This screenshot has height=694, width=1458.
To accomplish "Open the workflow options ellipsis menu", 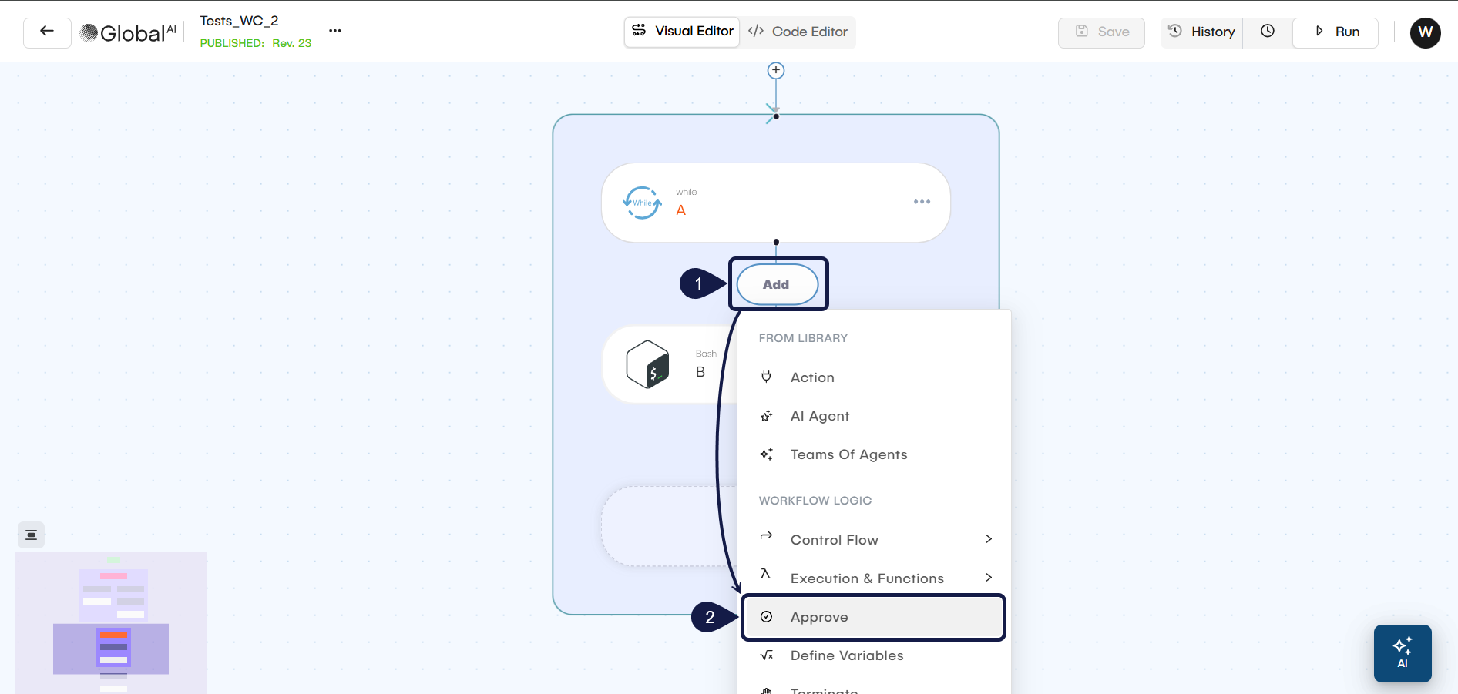I will 334,31.
